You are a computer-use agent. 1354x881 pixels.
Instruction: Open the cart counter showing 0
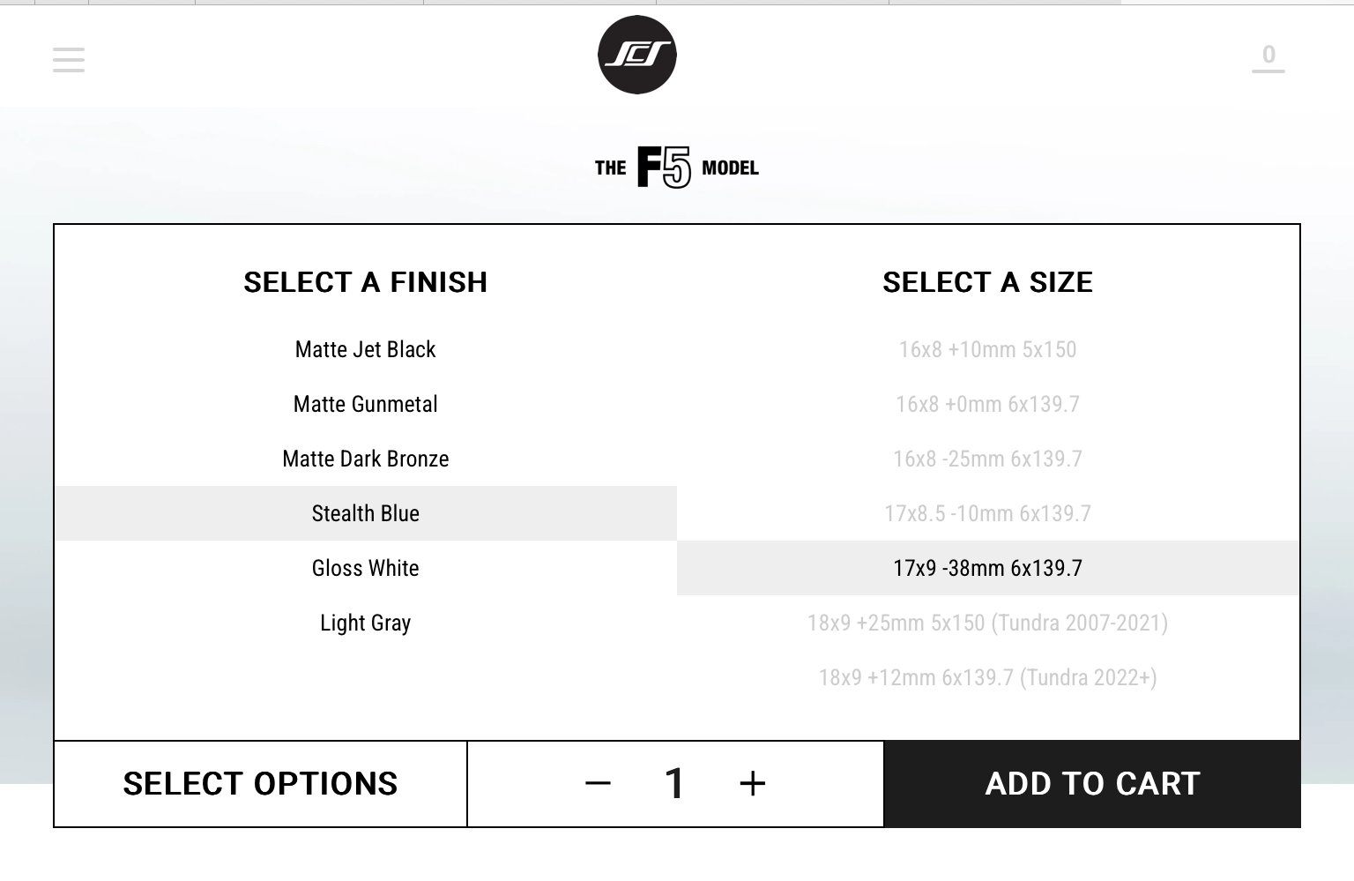[x=1268, y=57]
